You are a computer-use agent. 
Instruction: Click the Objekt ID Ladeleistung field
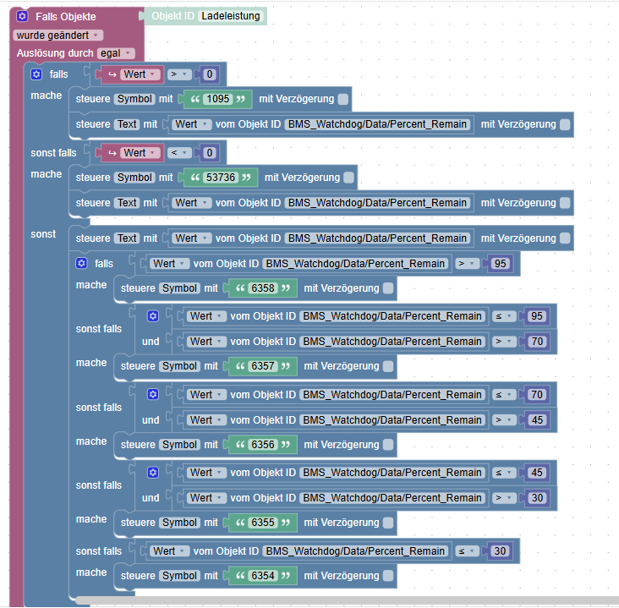click(232, 16)
